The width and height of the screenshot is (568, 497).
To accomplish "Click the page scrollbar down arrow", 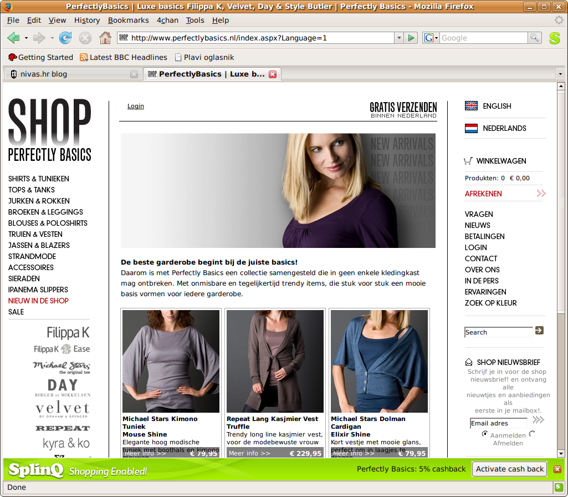I will coord(561,452).
